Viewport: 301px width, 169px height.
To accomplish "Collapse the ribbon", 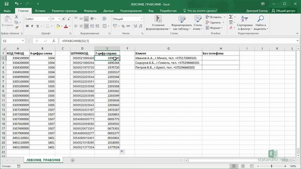I will 297,33.
